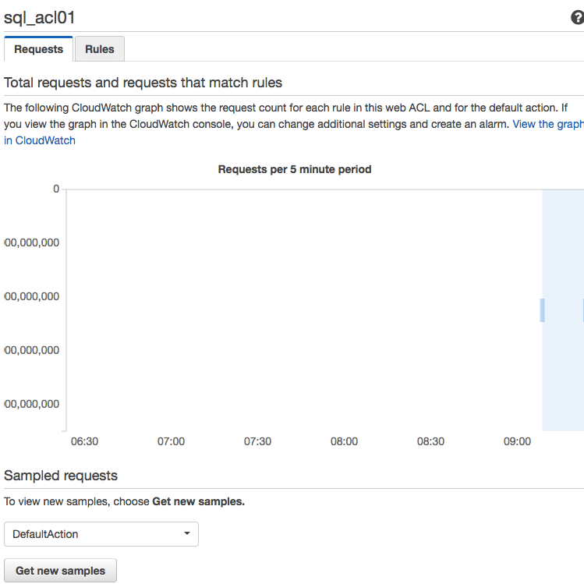Click the 06:30 time label on the graph axis
Viewport: 584px width, 584px height.
click(84, 441)
